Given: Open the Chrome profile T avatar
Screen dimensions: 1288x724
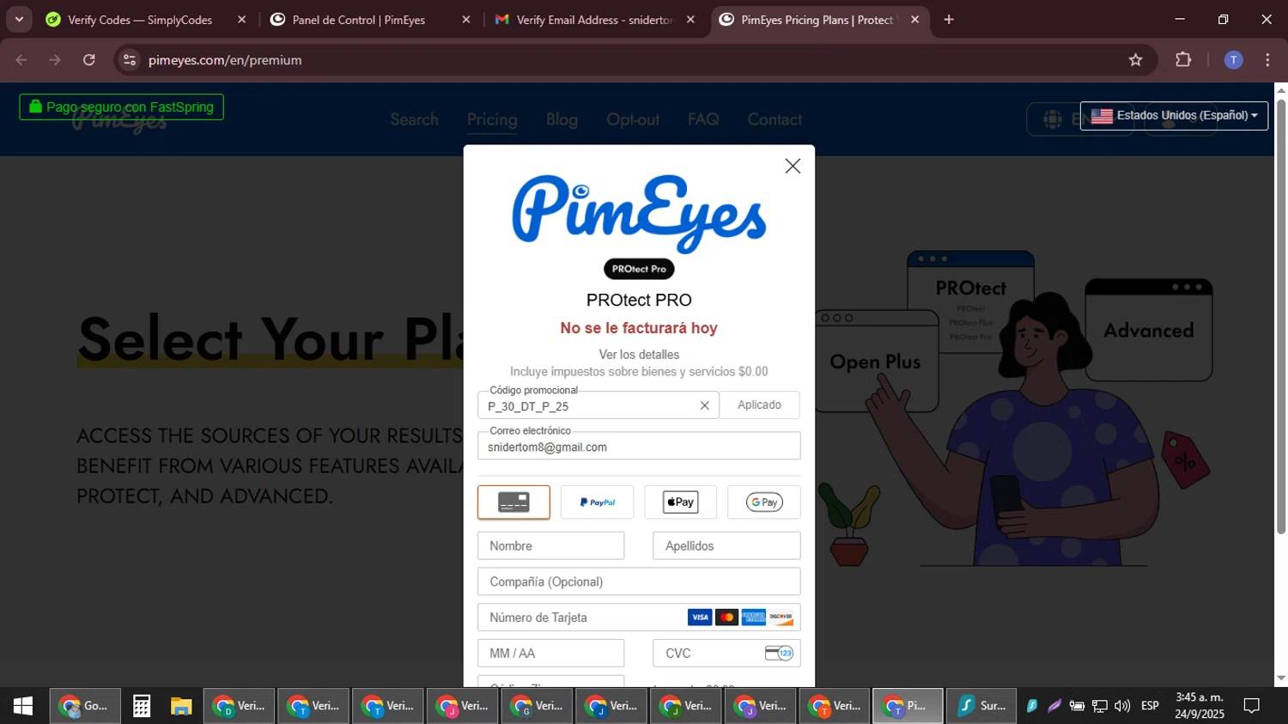Looking at the screenshot, I should tap(1233, 60).
